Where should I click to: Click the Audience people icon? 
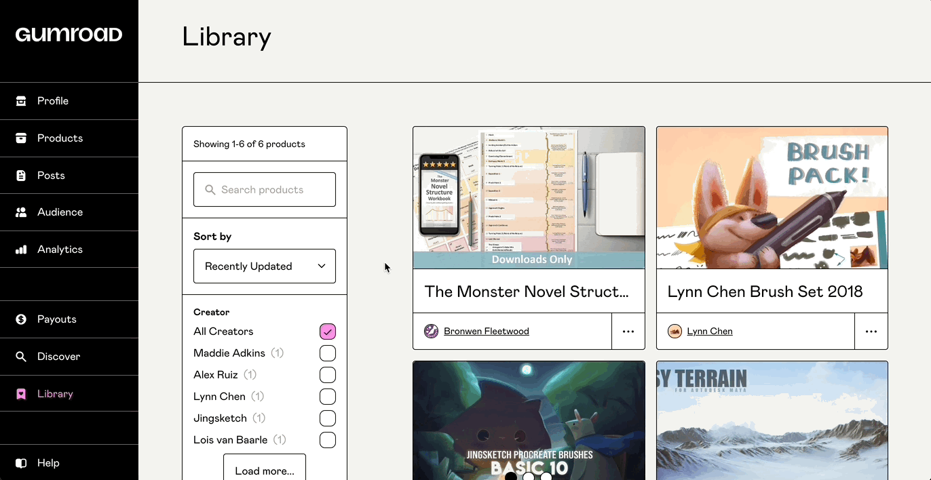pos(21,212)
